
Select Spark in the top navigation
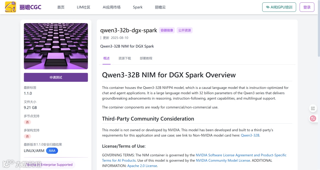click(138, 7)
